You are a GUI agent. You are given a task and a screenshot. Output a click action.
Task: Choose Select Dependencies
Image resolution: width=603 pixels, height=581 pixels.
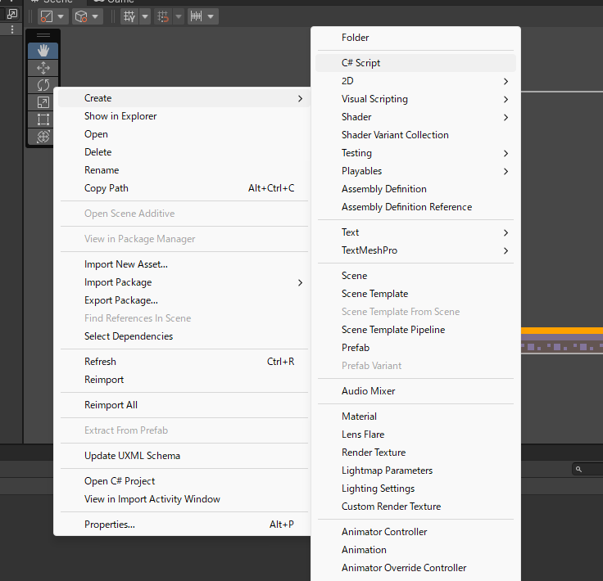coord(184,337)
